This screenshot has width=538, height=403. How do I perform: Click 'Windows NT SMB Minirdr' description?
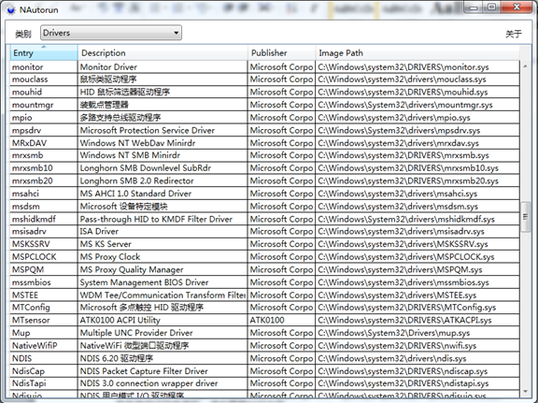tap(130, 155)
